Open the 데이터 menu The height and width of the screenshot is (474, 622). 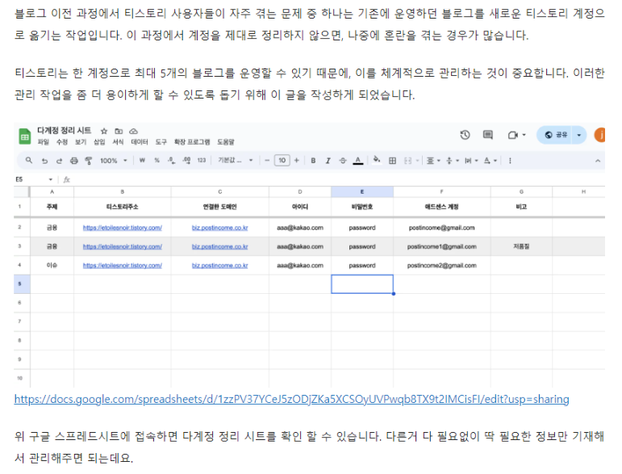click(140, 142)
